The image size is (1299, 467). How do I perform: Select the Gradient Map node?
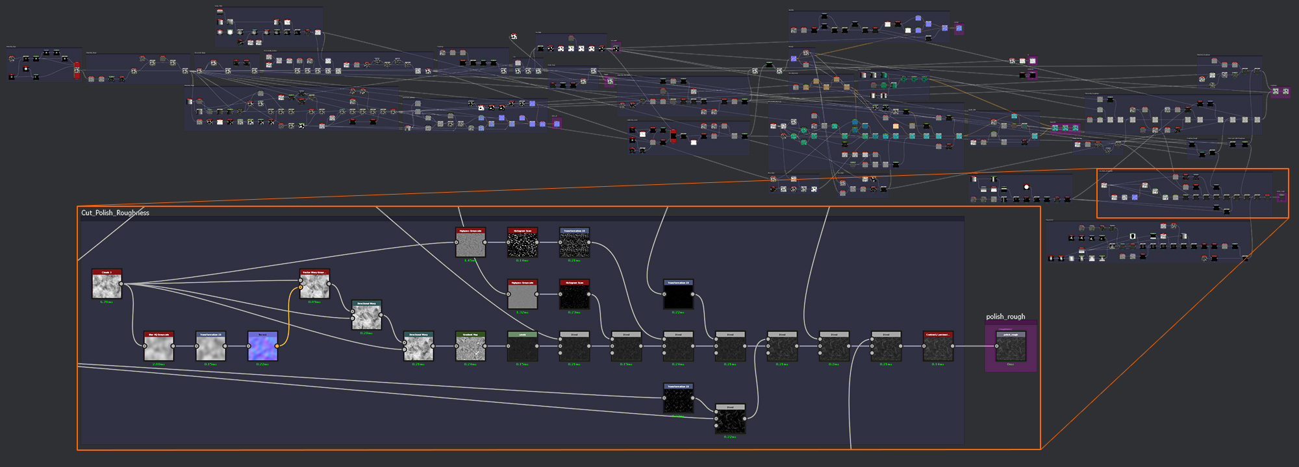point(471,346)
